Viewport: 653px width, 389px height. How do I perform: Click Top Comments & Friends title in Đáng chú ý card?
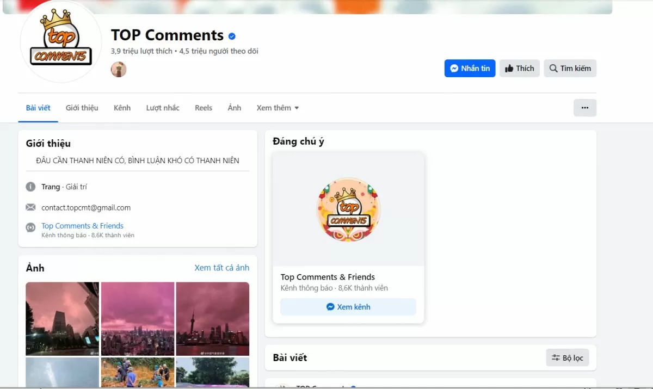(x=328, y=277)
